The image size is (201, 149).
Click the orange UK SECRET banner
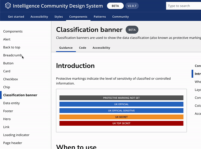coord(121,117)
